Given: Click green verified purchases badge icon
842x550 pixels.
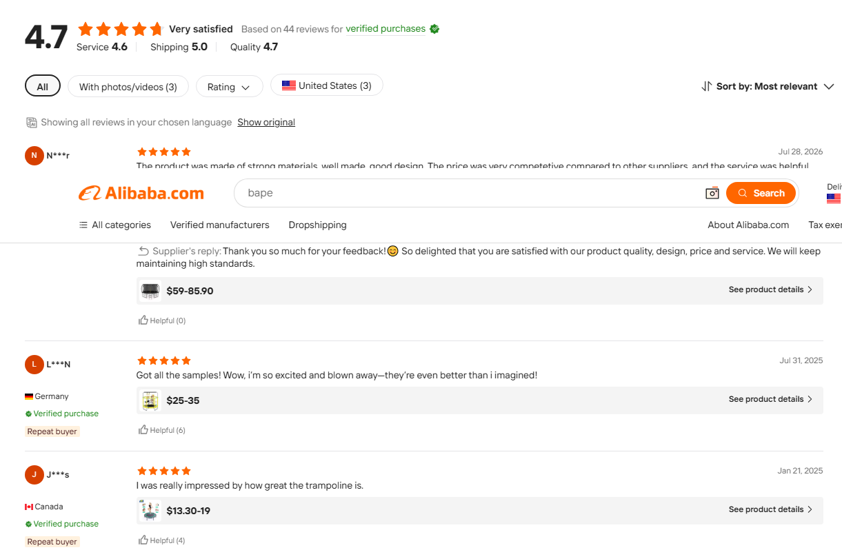Looking at the screenshot, I should (434, 29).
